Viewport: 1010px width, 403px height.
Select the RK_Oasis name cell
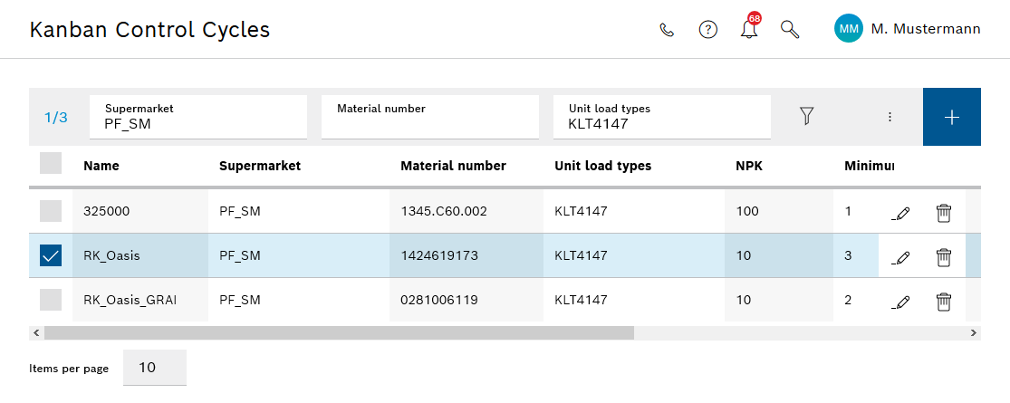pos(140,255)
